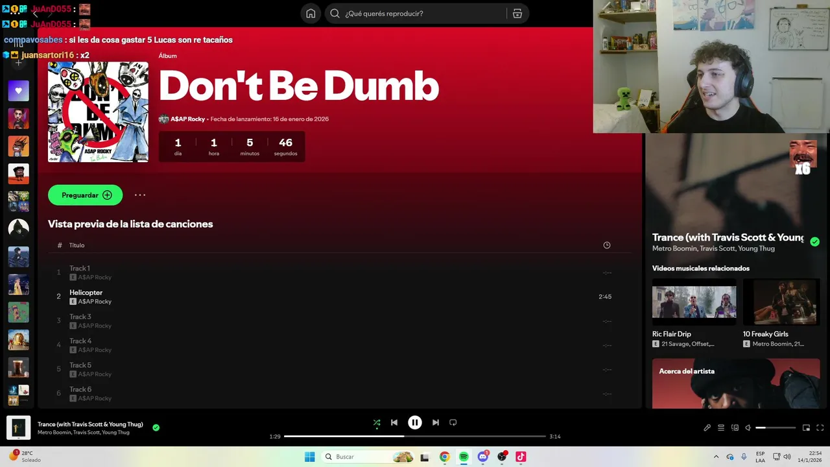This screenshot has width=830, height=467.
Task: Select the Helicopter track row title
Action: click(x=86, y=293)
